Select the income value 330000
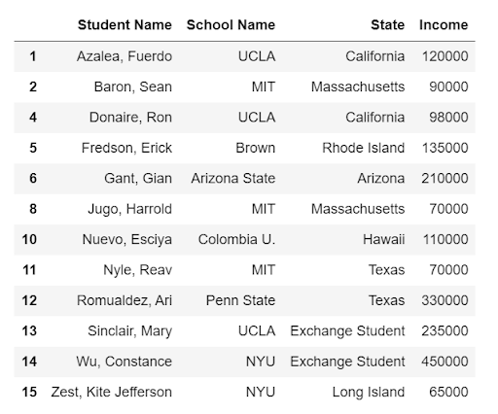This screenshot has height=414, width=498. (x=445, y=300)
